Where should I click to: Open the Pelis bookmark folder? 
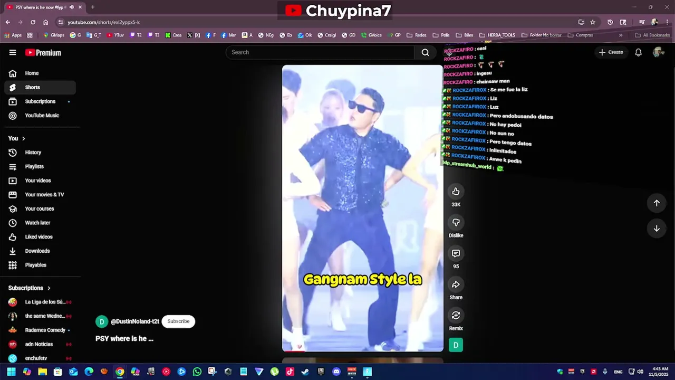click(x=441, y=35)
